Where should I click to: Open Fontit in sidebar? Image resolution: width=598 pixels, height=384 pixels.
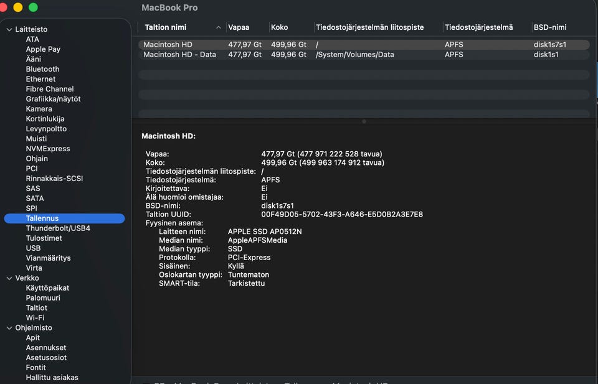point(36,367)
